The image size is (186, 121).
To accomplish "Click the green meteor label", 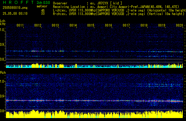I will (42, 6).
